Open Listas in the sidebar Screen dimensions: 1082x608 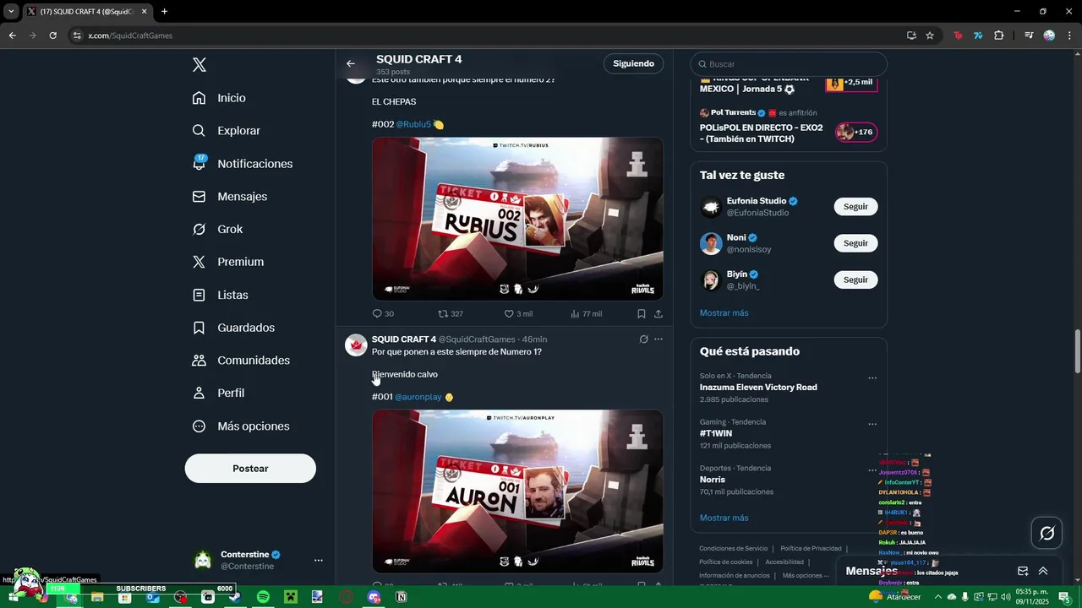pyautogui.click(x=220, y=295)
